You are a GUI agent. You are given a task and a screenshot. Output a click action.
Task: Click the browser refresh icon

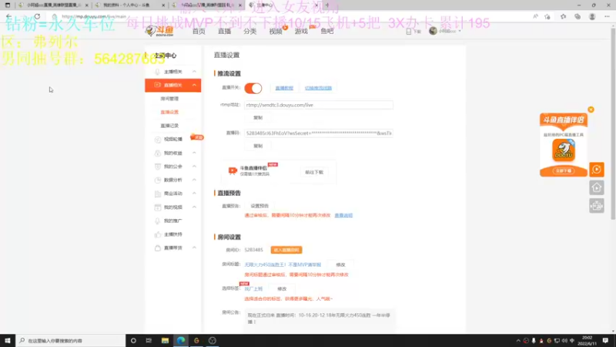coord(37,16)
